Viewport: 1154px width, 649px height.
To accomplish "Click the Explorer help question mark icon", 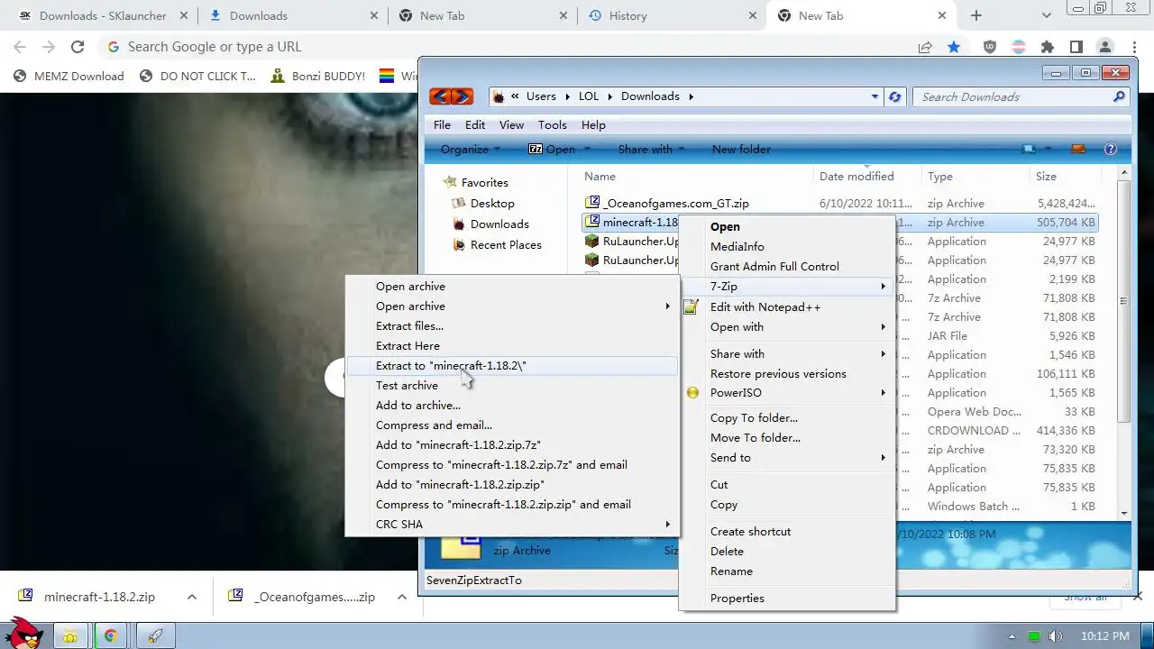I will [x=1111, y=149].
